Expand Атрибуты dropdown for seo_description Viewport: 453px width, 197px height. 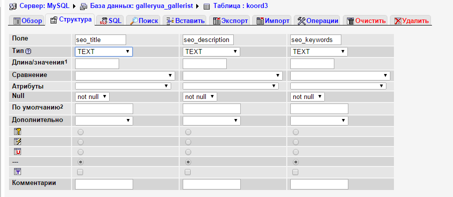pyautogui.click(x=231, y=86)
